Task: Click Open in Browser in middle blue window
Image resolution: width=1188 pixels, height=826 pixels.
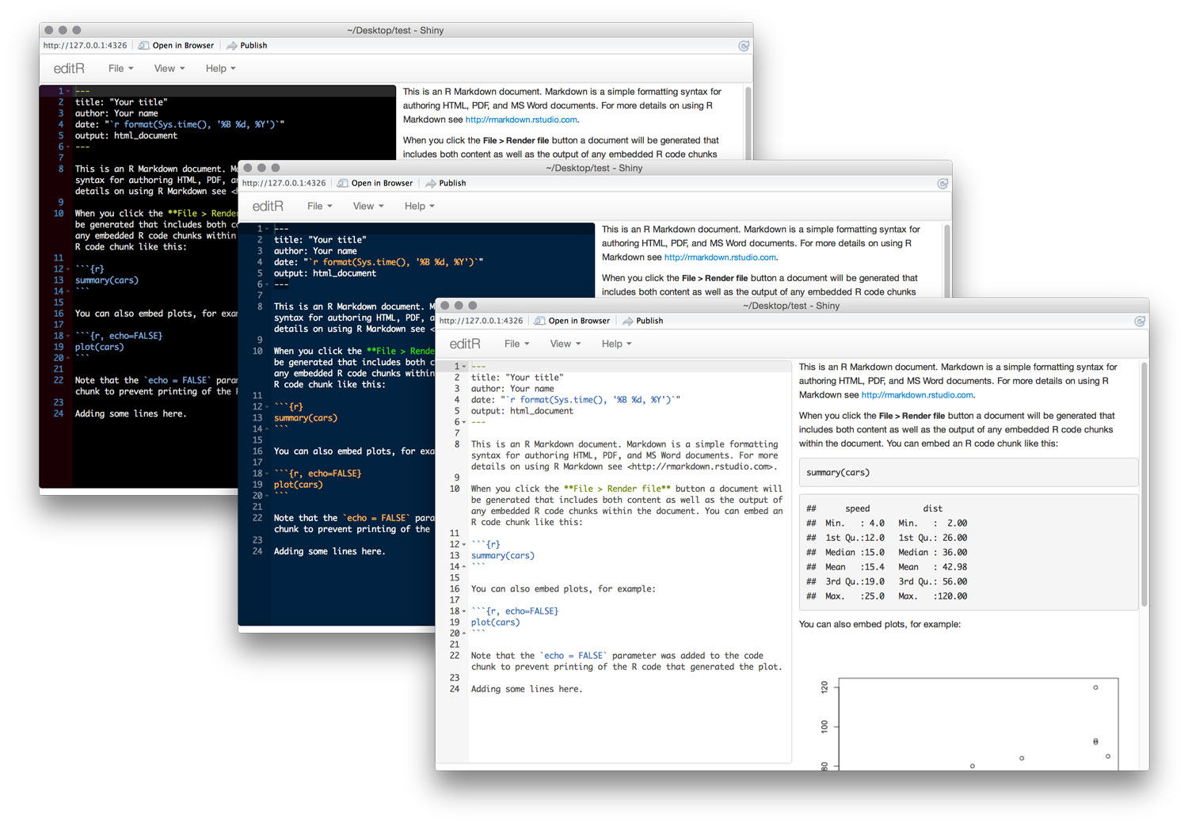Action: tap(375, 183)
